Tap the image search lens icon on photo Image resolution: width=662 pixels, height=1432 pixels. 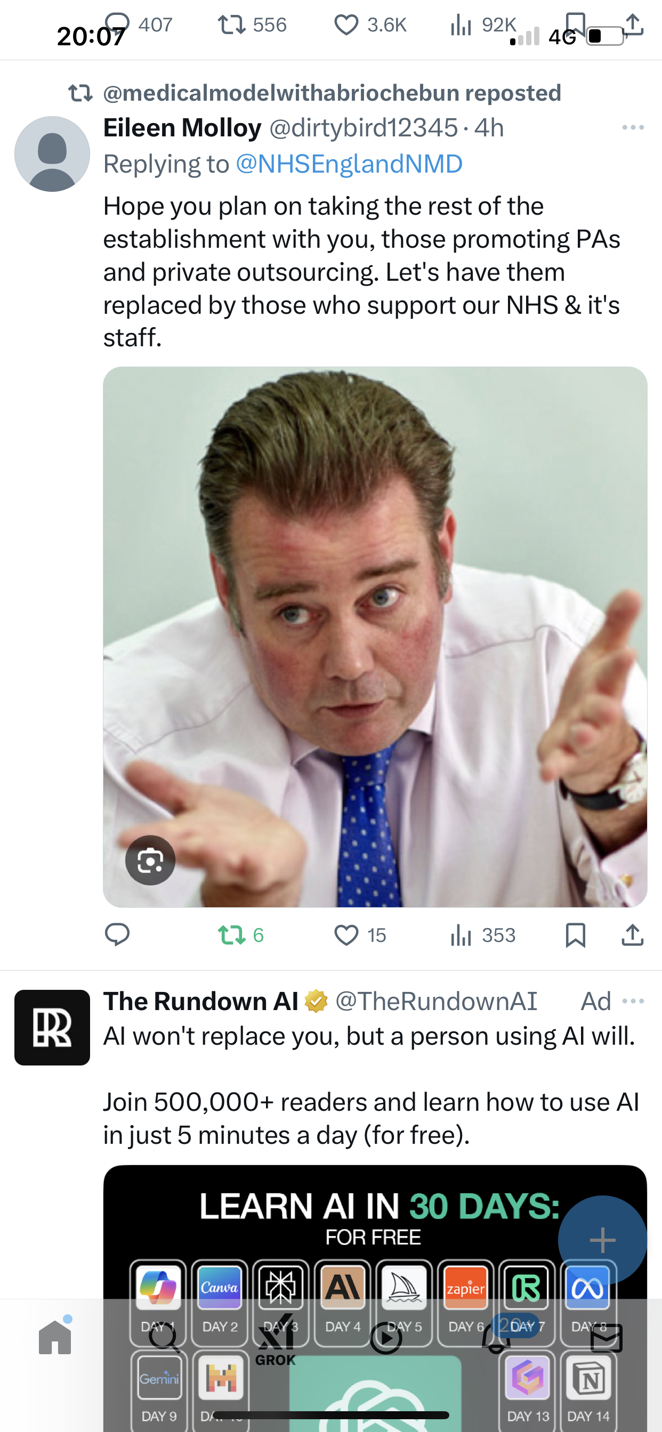[x=150, y=860]
